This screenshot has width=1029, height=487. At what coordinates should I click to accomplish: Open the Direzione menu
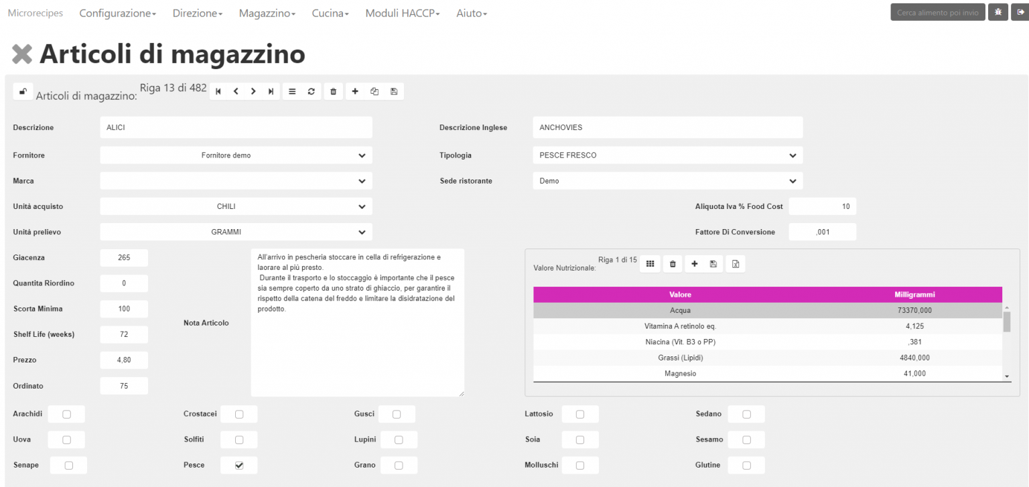198,13
